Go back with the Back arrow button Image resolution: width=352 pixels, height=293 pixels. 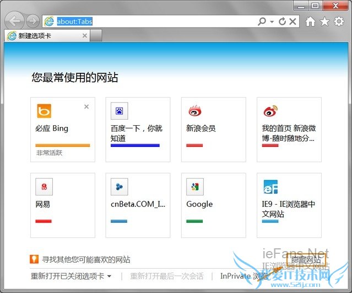[x=14, y=21]
